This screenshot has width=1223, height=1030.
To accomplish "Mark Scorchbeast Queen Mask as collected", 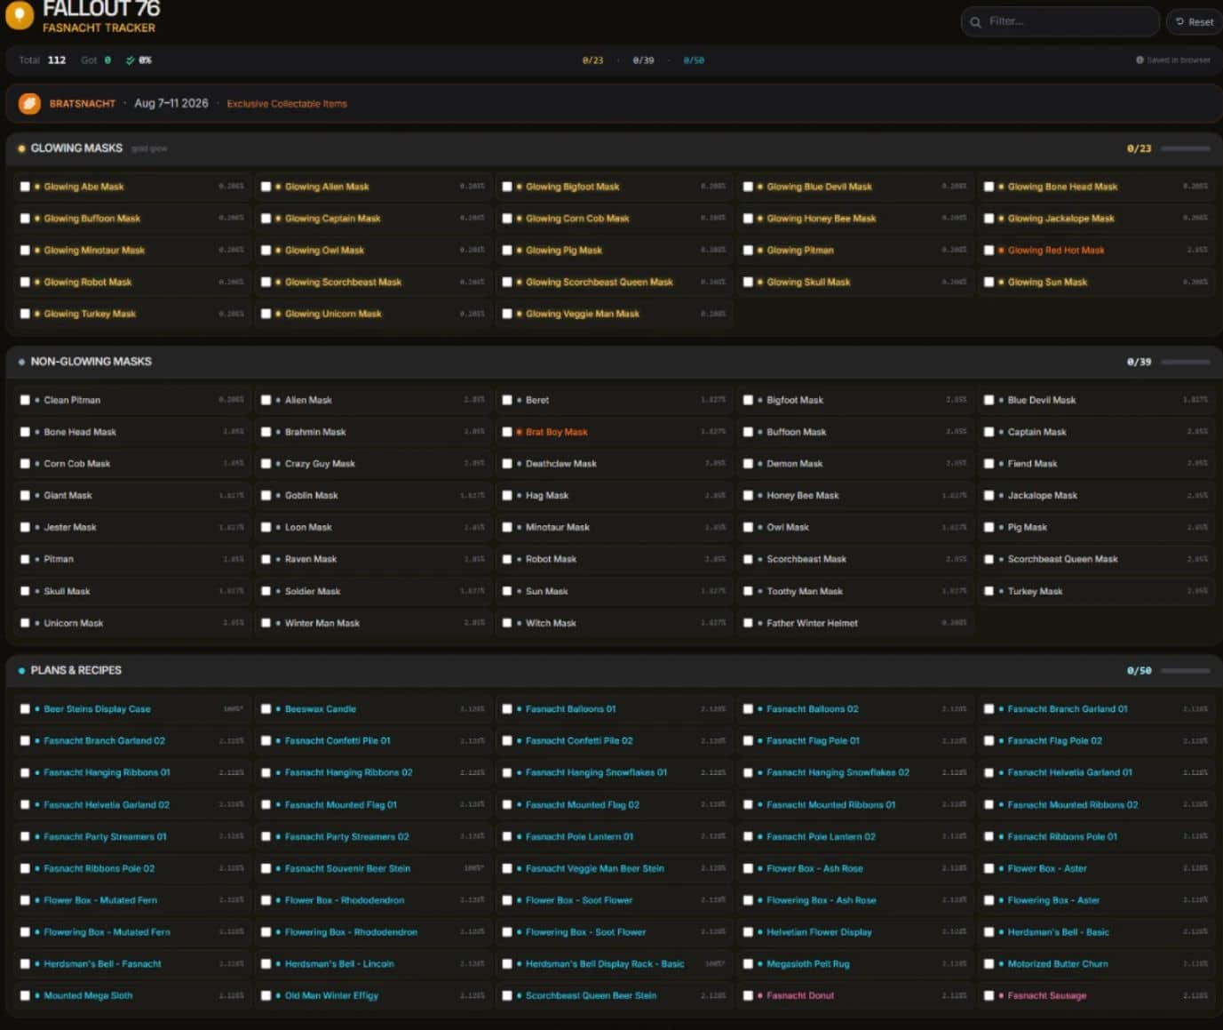I will 989,559.
